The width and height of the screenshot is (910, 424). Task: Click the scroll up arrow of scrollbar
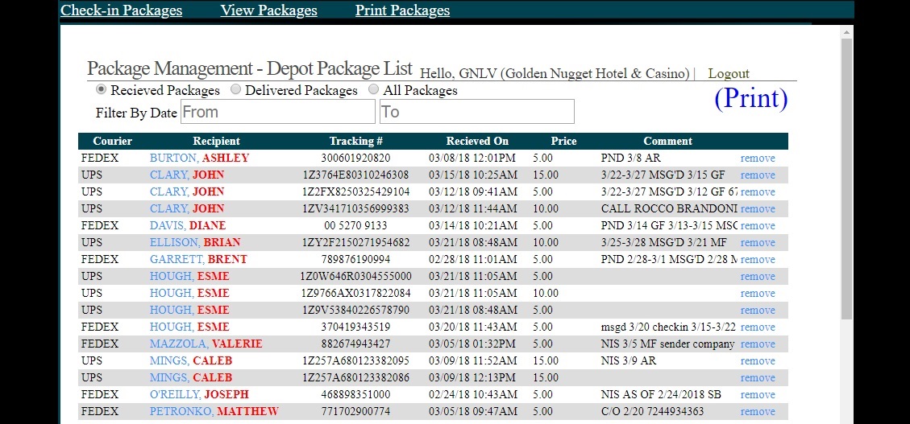click(847, 32)
